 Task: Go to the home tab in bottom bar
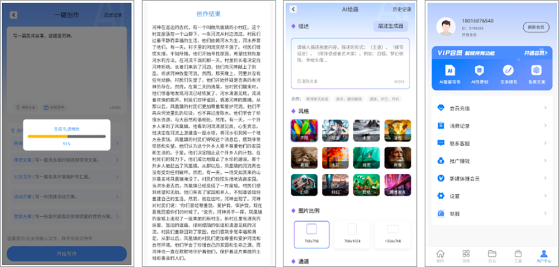pos(440,256)
